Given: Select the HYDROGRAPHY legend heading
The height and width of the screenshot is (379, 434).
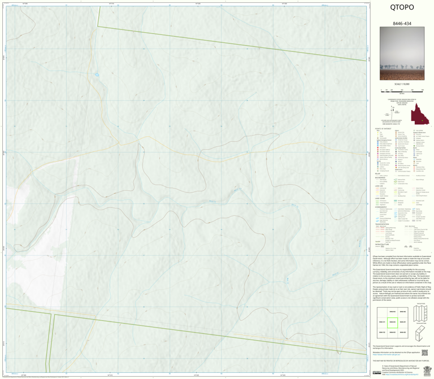Looking at the screenshot, I should (381, 207).
